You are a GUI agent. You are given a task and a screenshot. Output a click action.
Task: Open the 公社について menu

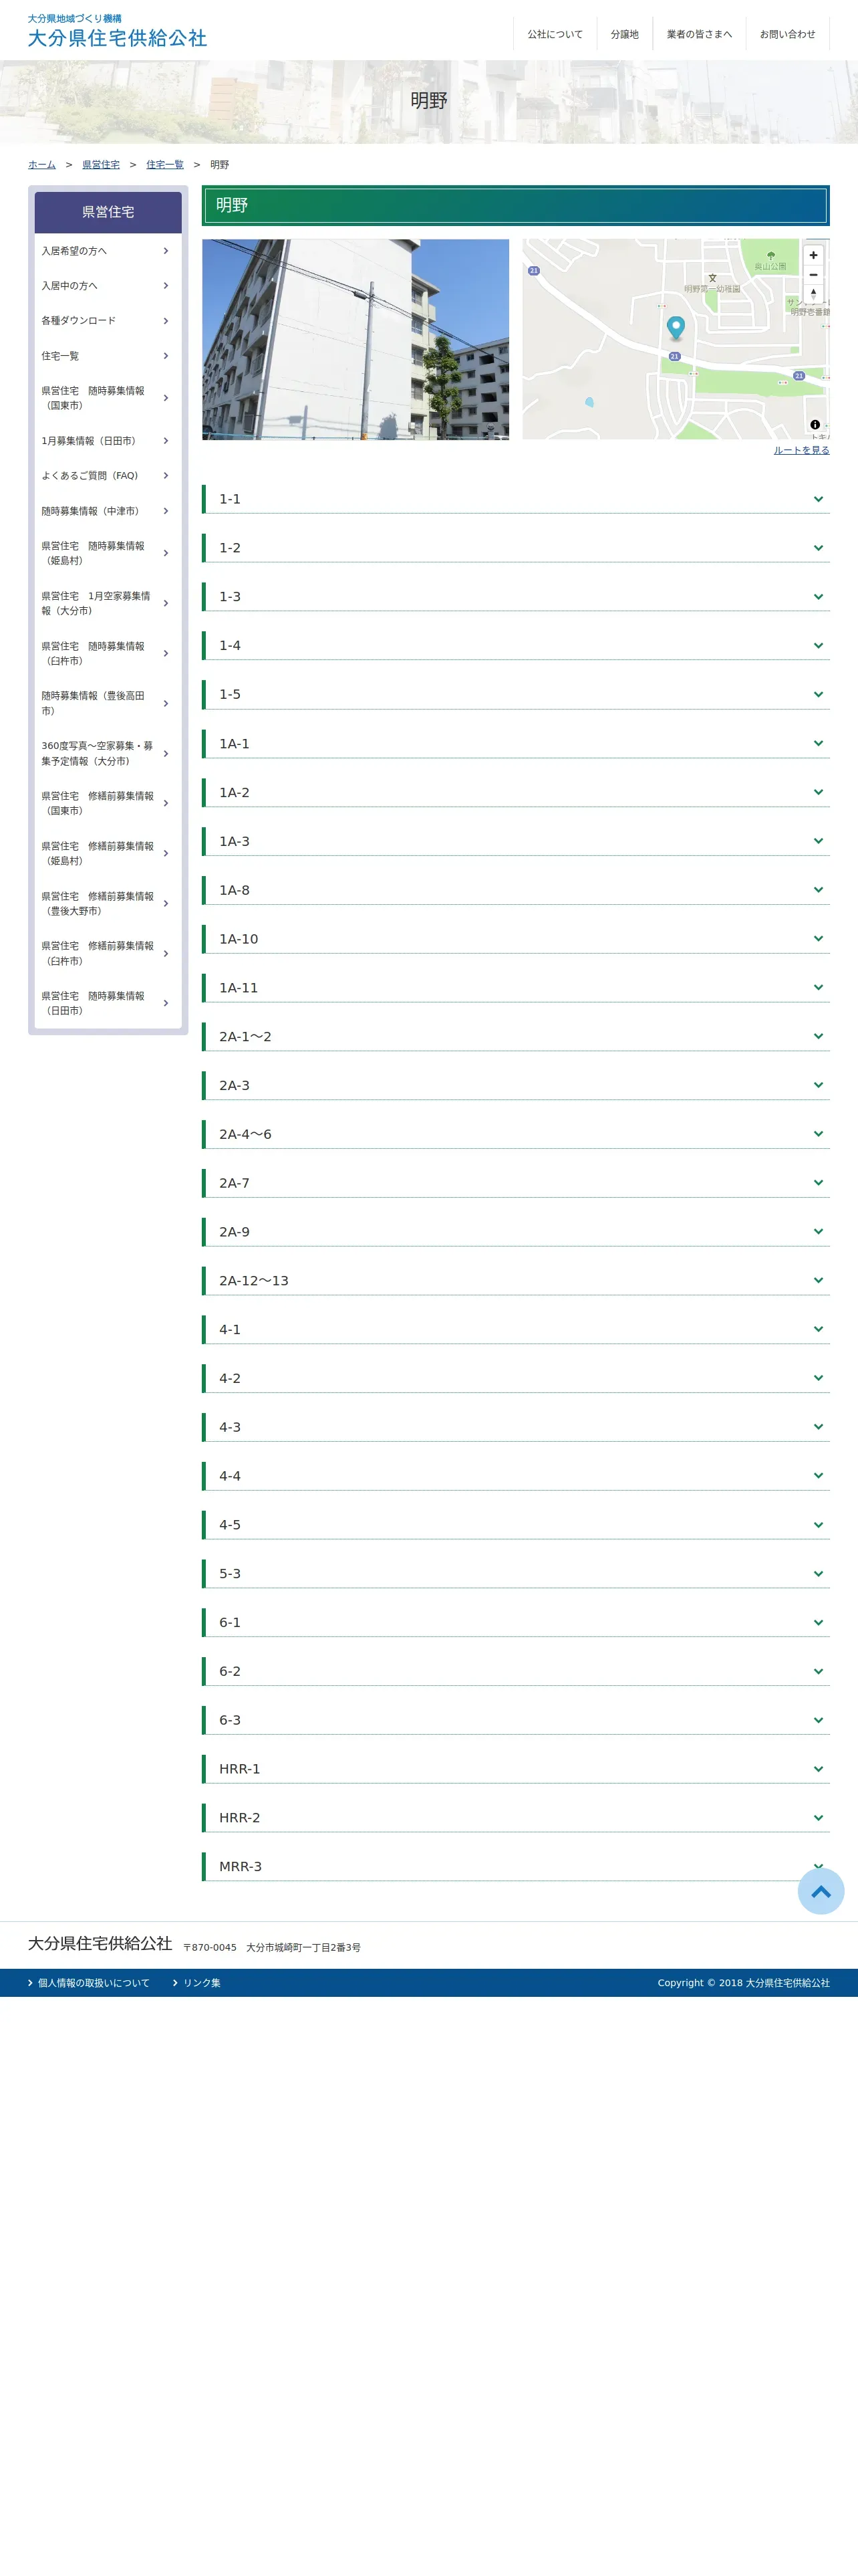pos(555,34)
